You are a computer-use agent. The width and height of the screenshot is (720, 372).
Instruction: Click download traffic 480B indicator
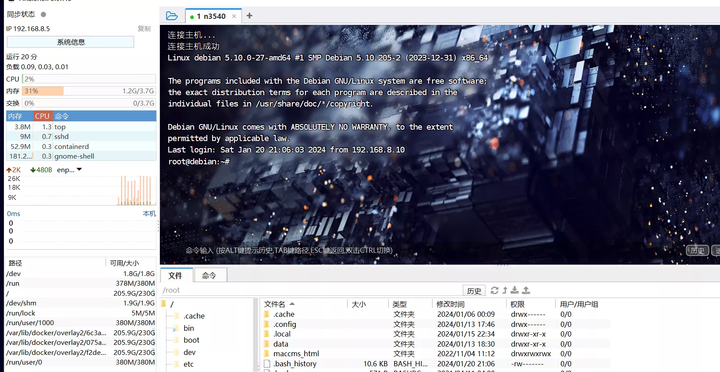point(41,170)
